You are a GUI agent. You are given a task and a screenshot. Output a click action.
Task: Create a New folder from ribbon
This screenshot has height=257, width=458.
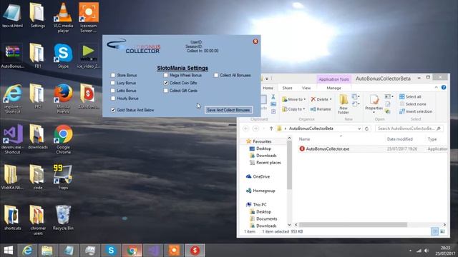click(343, 104)
